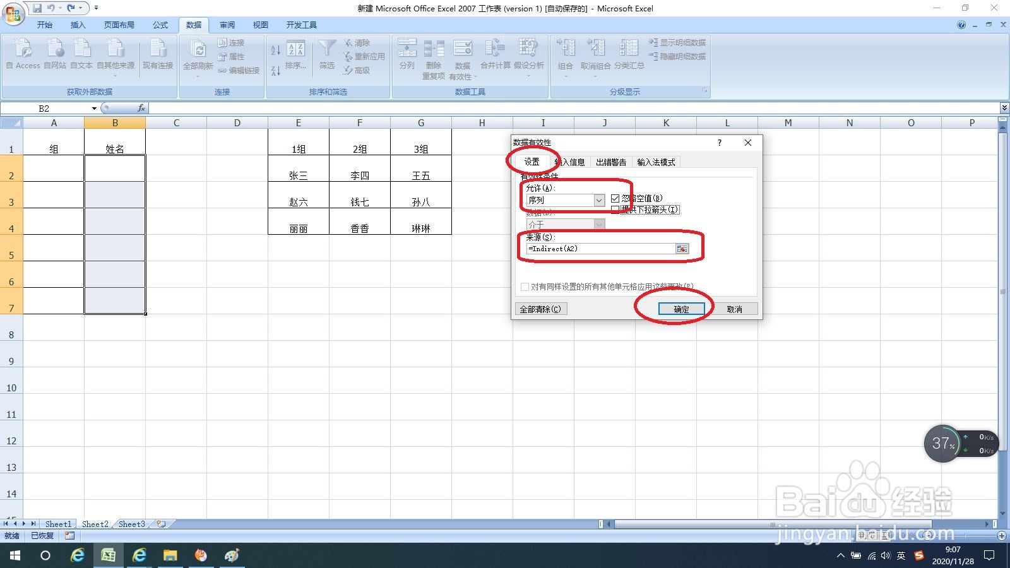
Task: Import data from website icon
Action: (55, 49)
